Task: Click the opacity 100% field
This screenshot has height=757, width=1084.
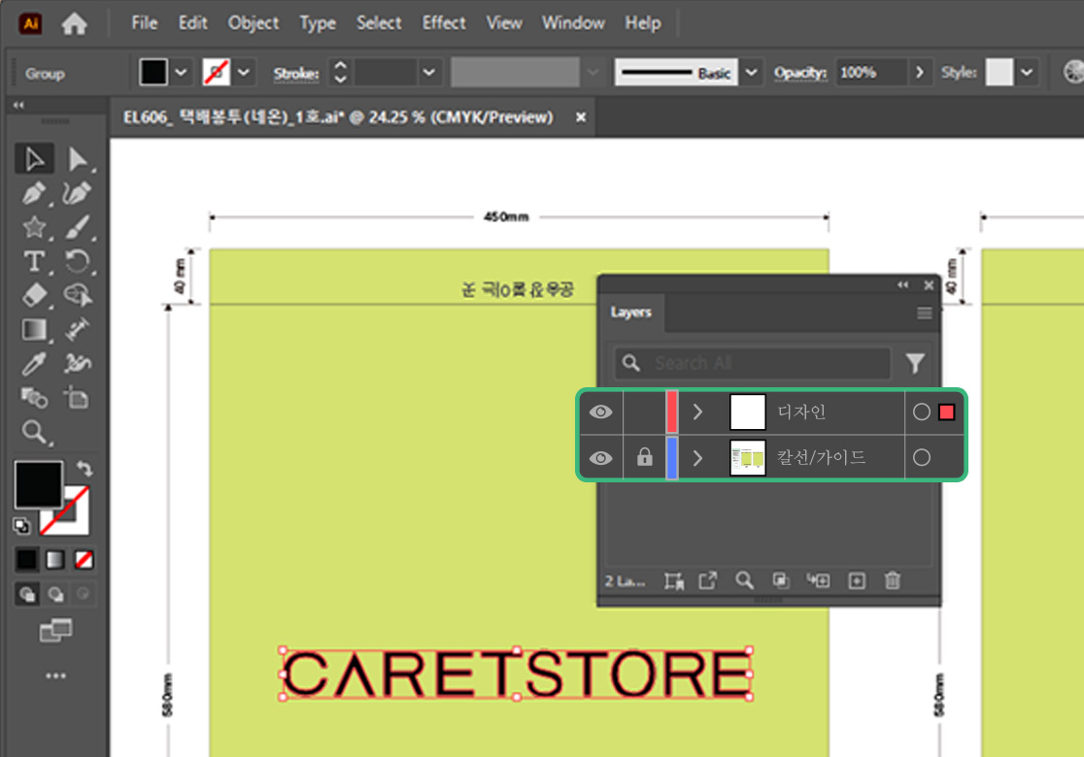Action: point(871,73)
